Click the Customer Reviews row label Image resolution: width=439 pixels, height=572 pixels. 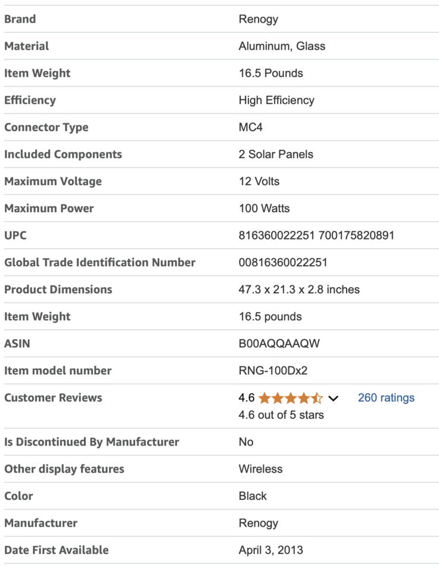coord(53,398)
